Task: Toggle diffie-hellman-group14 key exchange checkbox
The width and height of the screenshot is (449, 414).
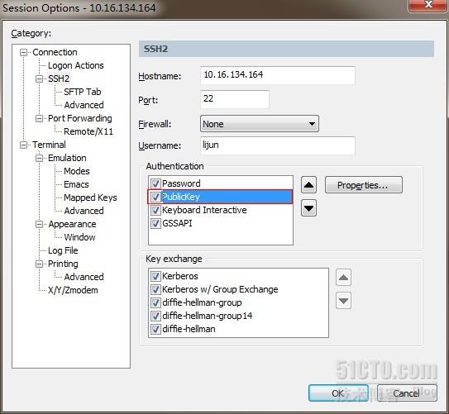Action: tap(155, 316)
